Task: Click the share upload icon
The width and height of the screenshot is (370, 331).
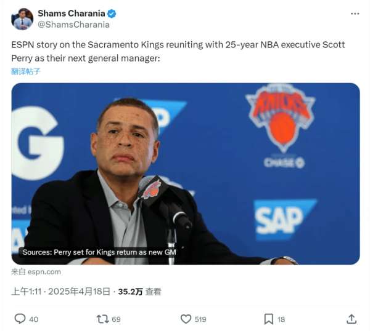Action: (x=351, y=319)
